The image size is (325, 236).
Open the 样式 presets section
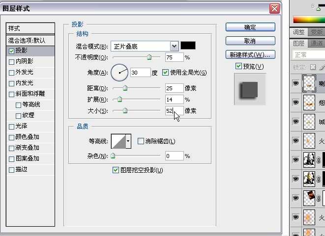coord(30,28)
